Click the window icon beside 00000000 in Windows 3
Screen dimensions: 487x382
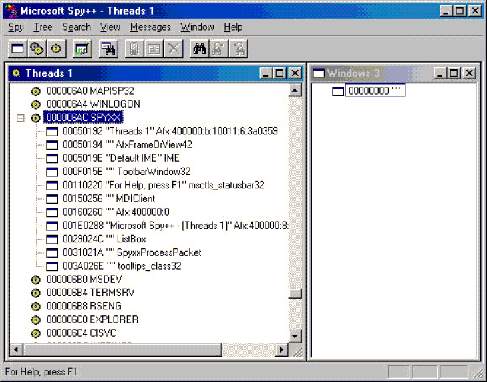pyautogui.click(x=338, y=91)
